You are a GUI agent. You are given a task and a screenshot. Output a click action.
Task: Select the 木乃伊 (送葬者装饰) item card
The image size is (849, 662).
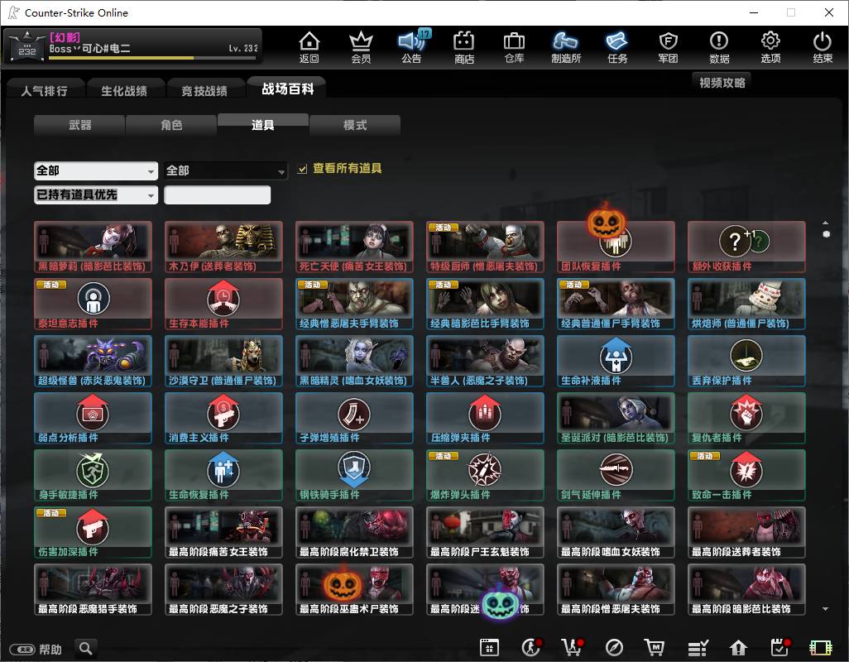point(223,247)
